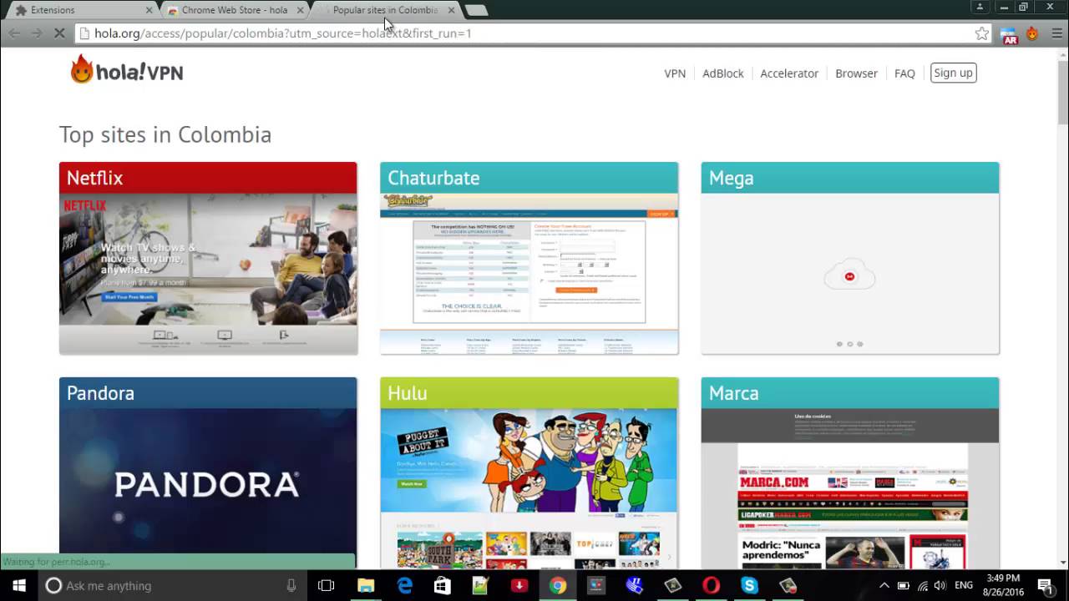This screenshot has width=1069, height=601.
Task: Open the Marca site card
Action: [850, 473]
